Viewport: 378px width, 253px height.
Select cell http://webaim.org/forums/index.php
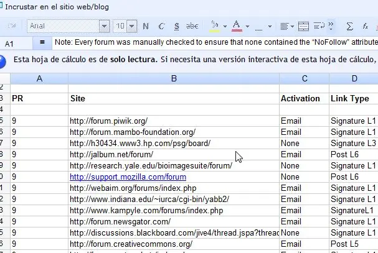174,188
